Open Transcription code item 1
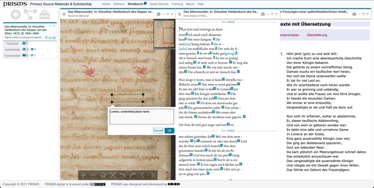374x188 pixels. coord(33,55)
